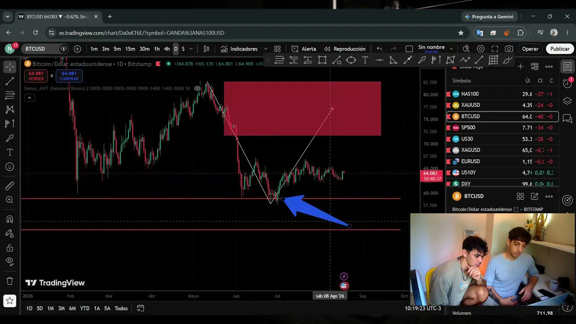Undo the last chart action
Image resolution: width=576 pixels, height=324 pixels.
click(379, 49)
